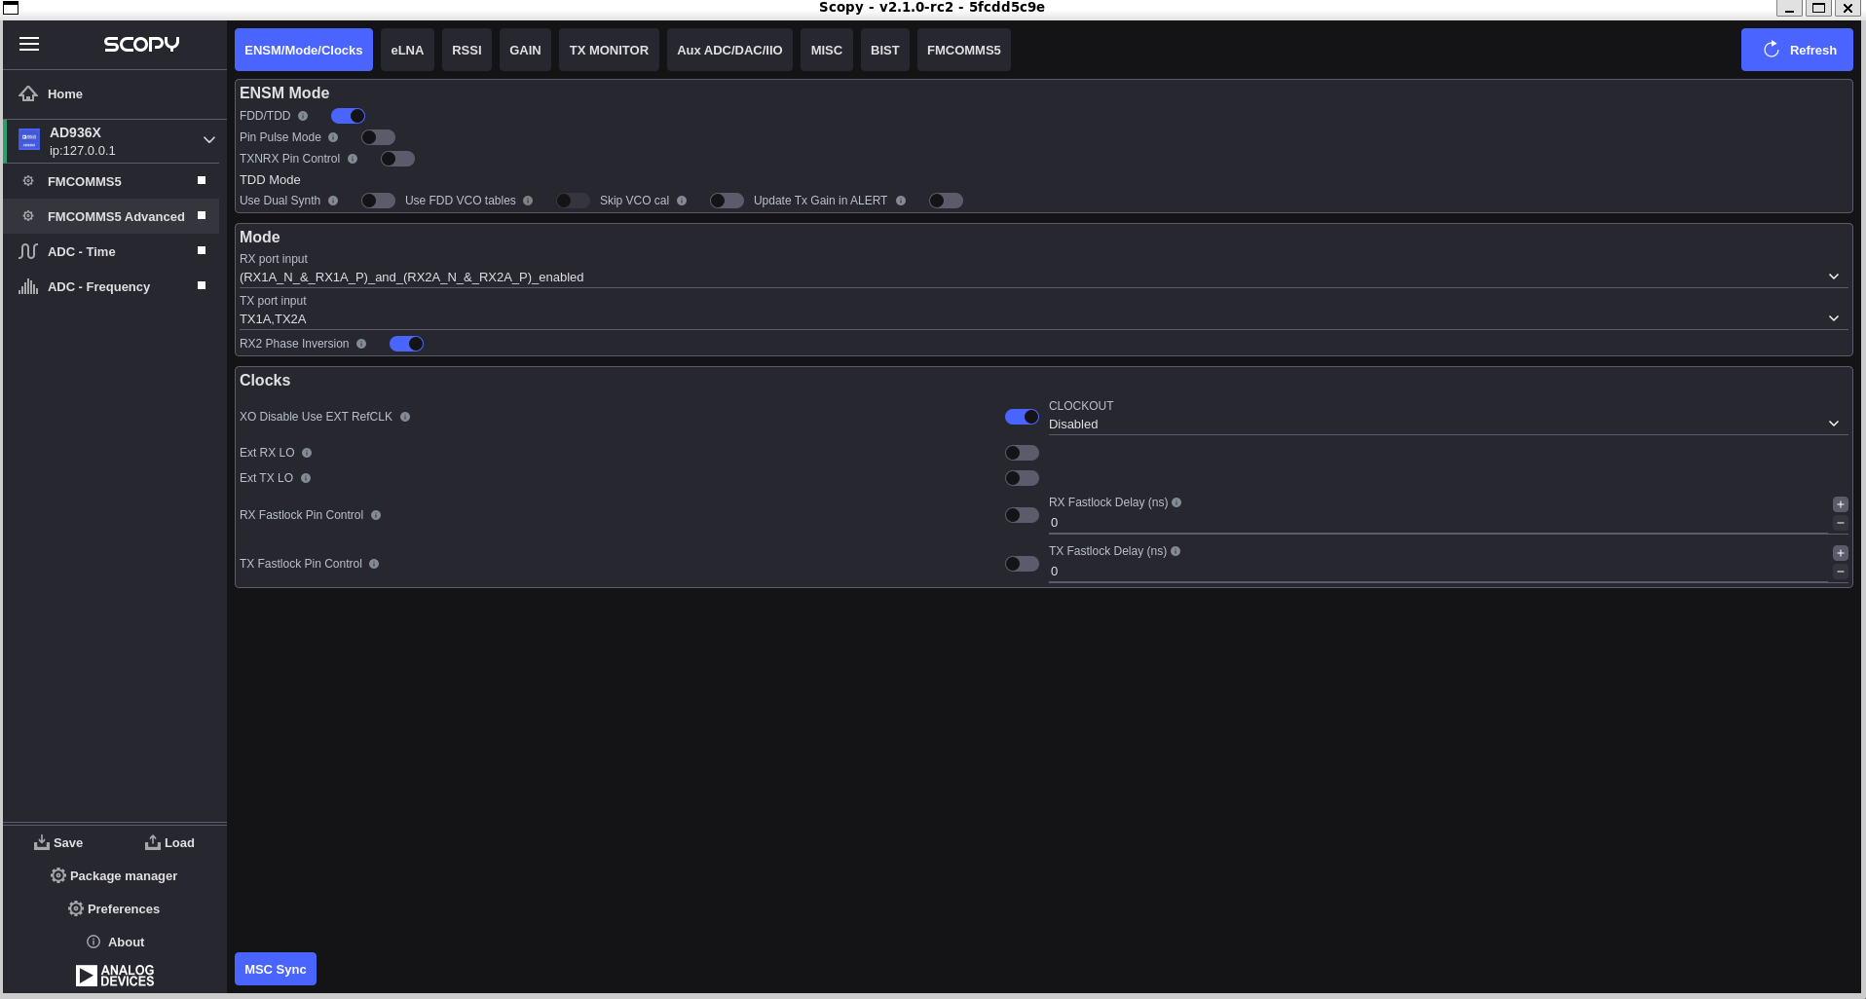Screen dimensions: 1866x999
Task: Click the FMCOMMS5 gear icon
Action: pos(28,181)
